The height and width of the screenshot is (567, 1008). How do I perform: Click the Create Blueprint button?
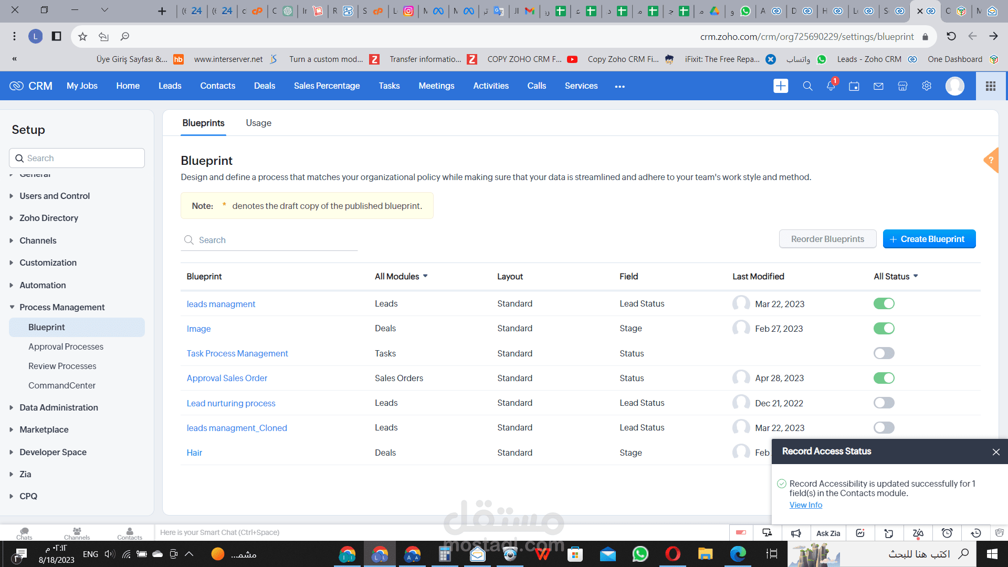[929, 239]
